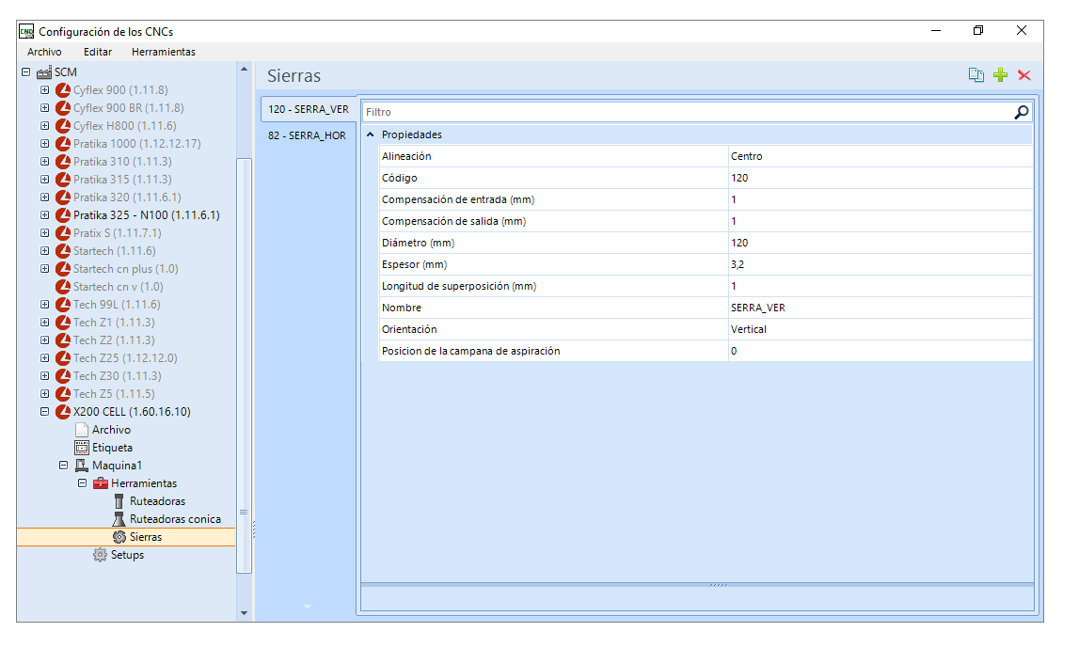This screenshot has height=648, width=1079.
Task: Click the Espesor value 3,2
Action: (x=881, y=265)
